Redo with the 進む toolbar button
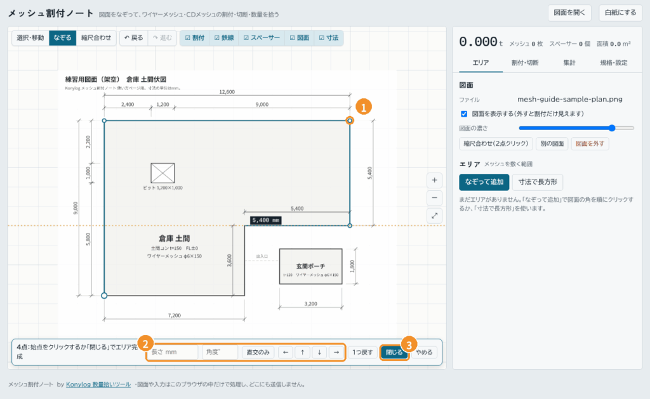 162,37
